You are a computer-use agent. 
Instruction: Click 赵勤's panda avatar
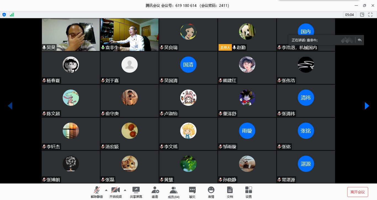click(247, 31)
